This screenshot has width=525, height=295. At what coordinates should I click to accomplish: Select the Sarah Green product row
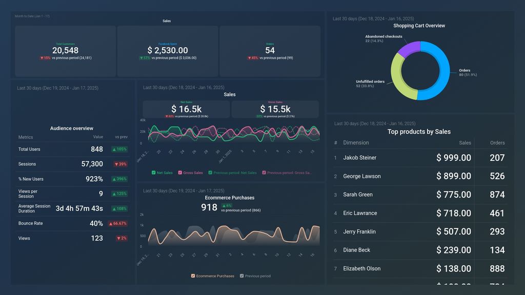(420, 195)
